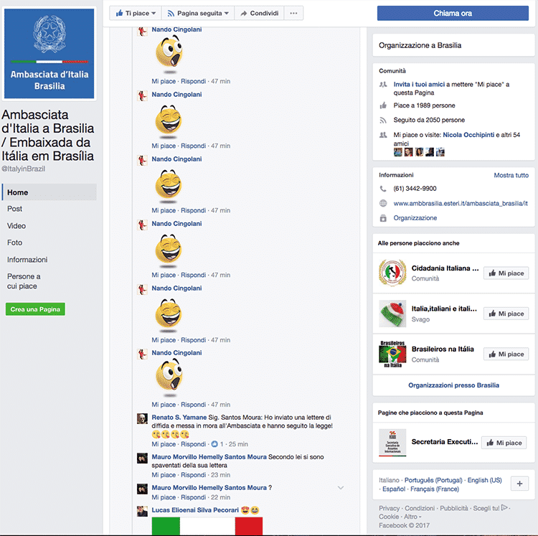Open the Pagina seguita dropdown

[198, 14]
